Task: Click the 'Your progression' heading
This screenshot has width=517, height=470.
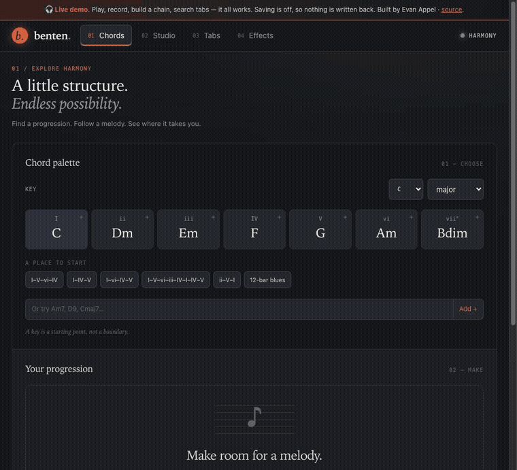Action: (x=59, y=369)
